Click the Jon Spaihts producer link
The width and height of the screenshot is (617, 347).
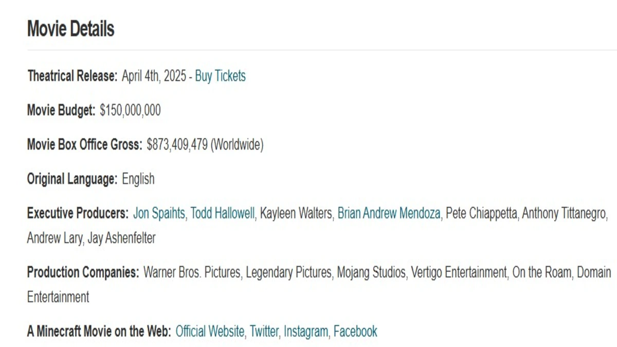tap(159, 213)
